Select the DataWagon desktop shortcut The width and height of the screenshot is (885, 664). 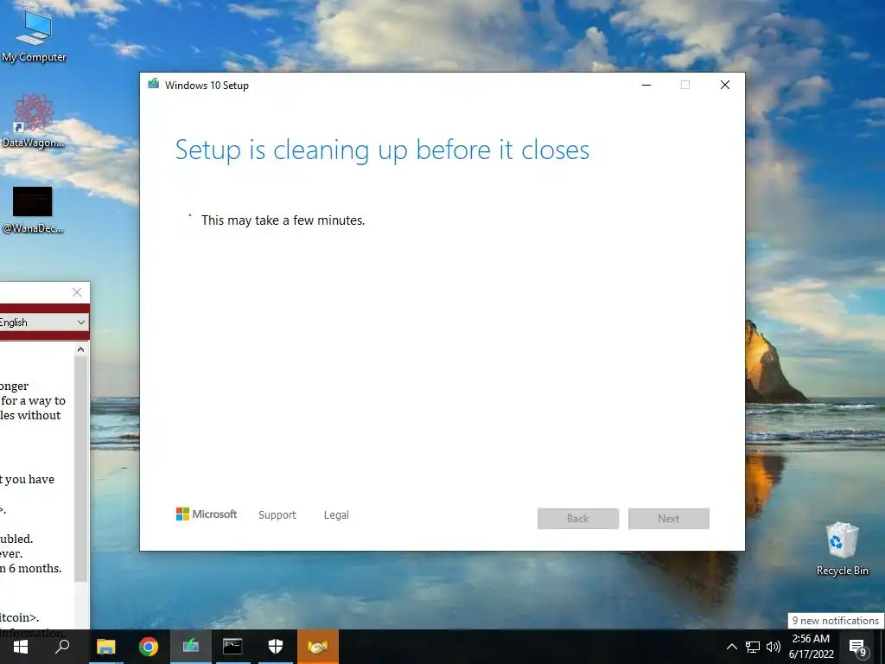click(x=34, y=121)
